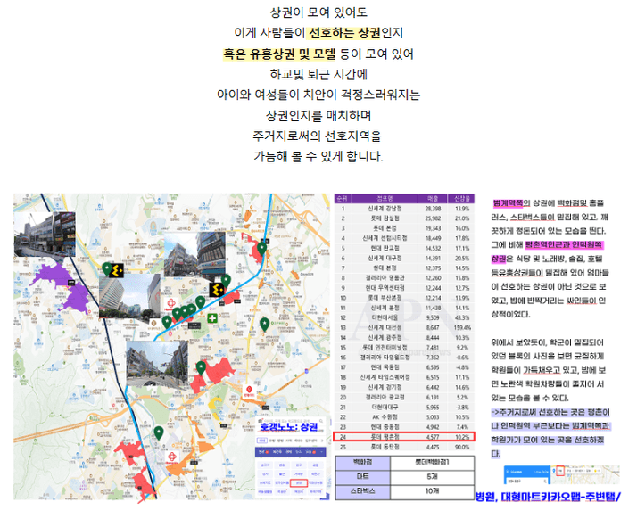Viewport: 637px width, 527px height.
Task: Click the 10개 value cell
Action: coord(432,491)
